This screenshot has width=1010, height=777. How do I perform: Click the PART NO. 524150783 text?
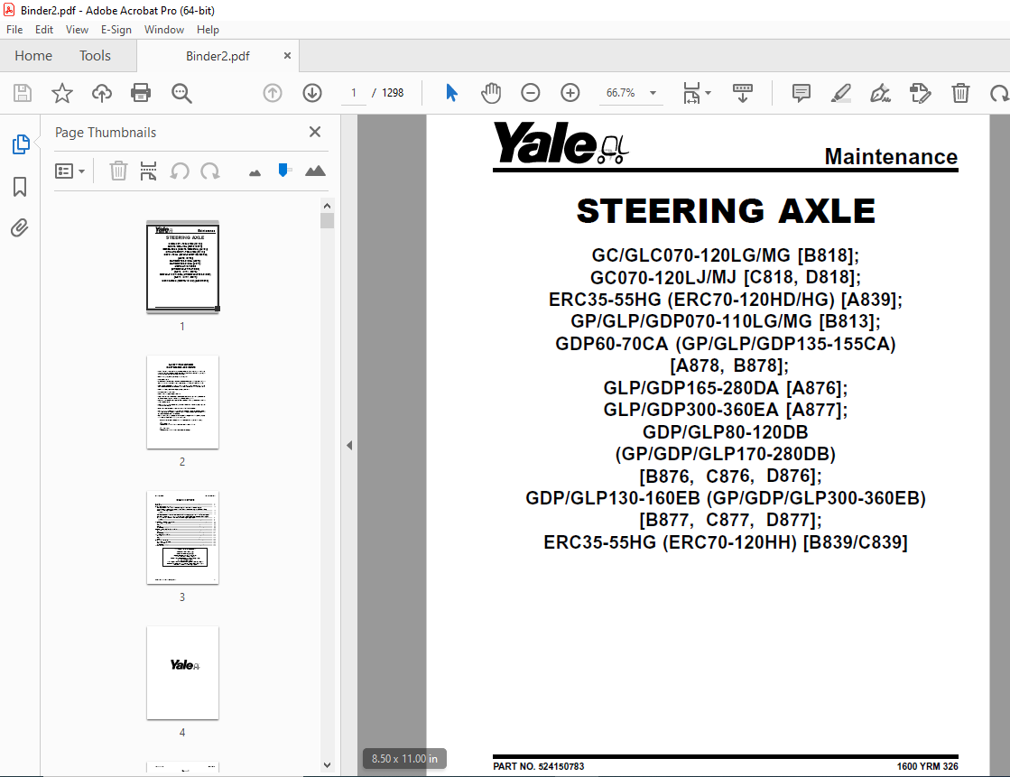[539, 767]
